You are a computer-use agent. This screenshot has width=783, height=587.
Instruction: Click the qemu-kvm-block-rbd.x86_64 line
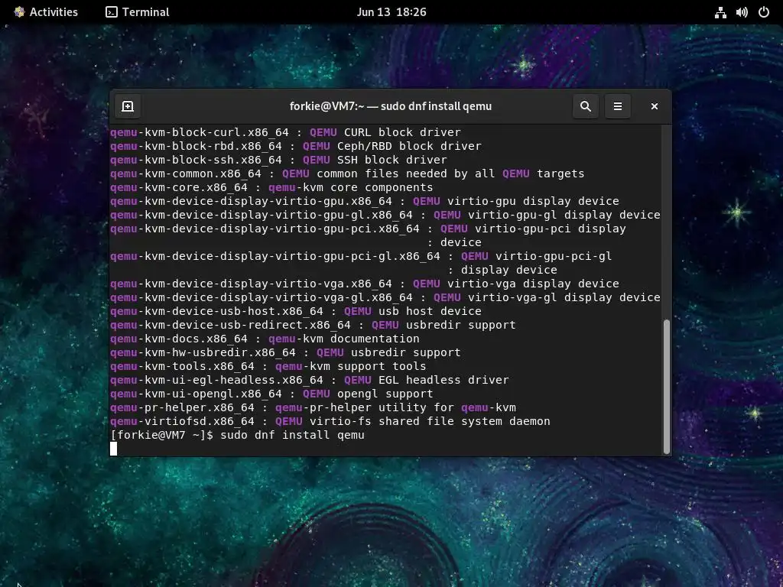[x=296, y=146]
